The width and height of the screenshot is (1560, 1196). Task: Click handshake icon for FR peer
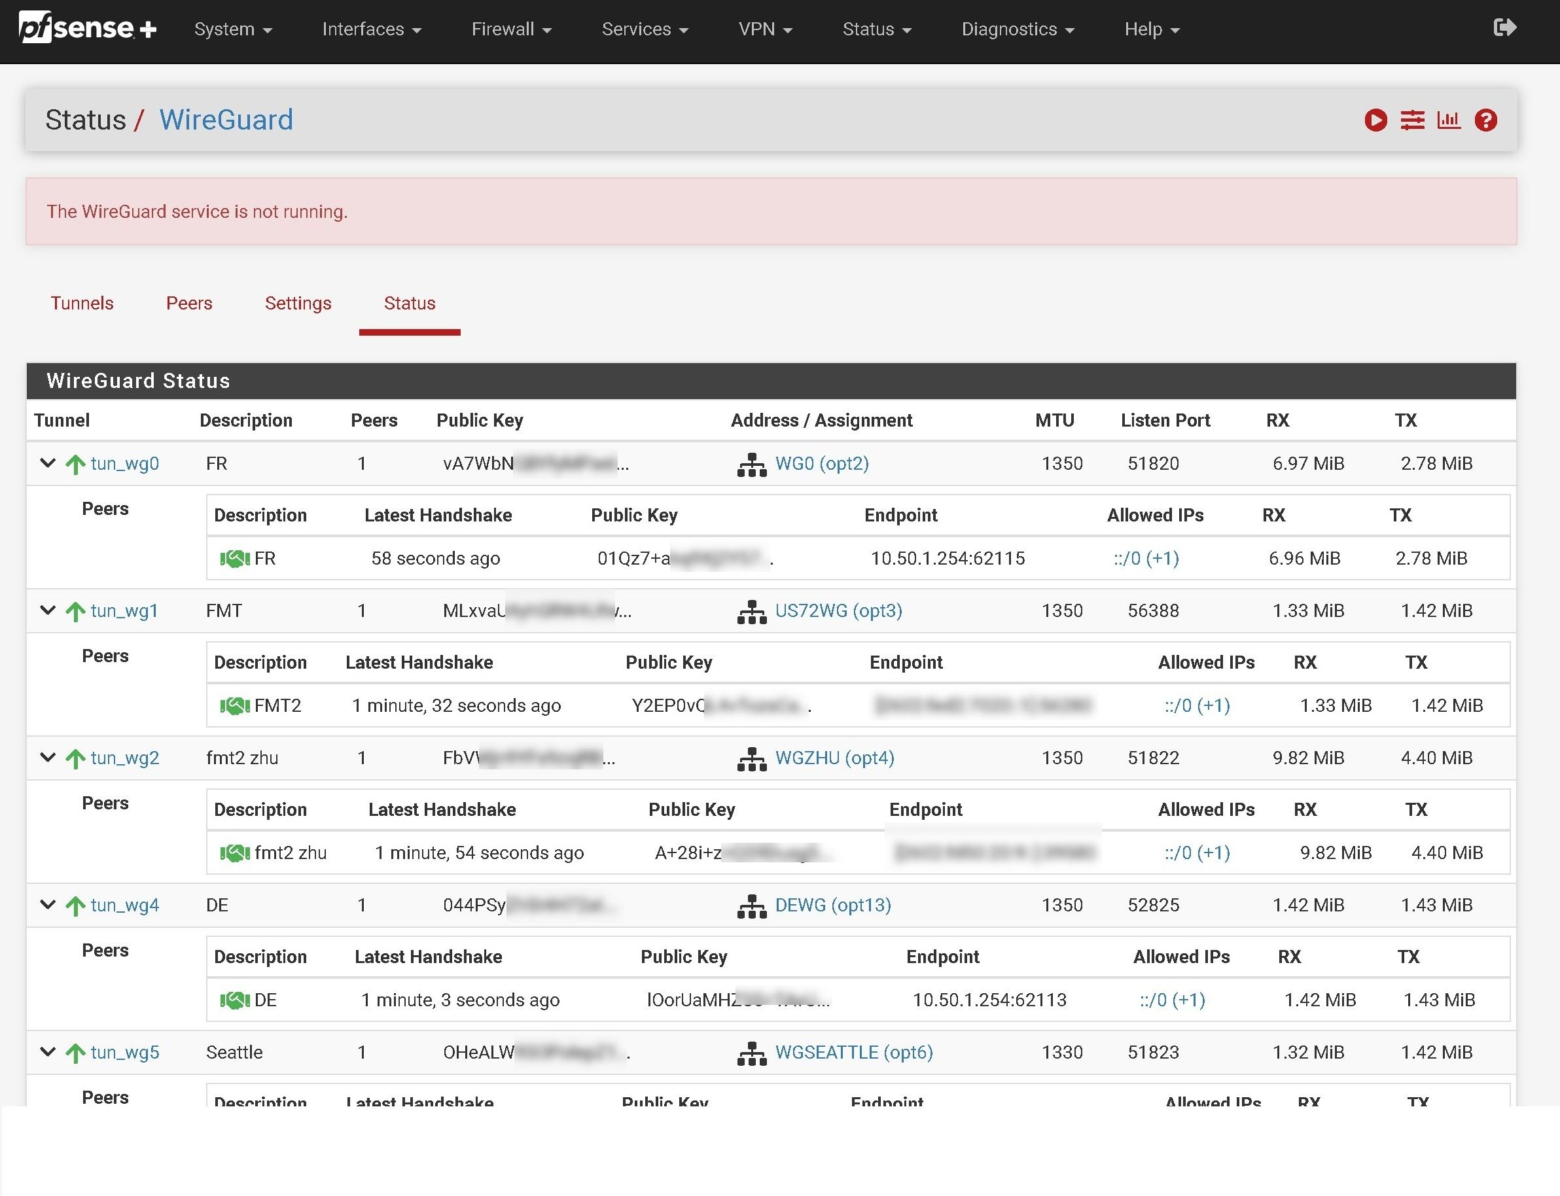(x=234, y=559)
